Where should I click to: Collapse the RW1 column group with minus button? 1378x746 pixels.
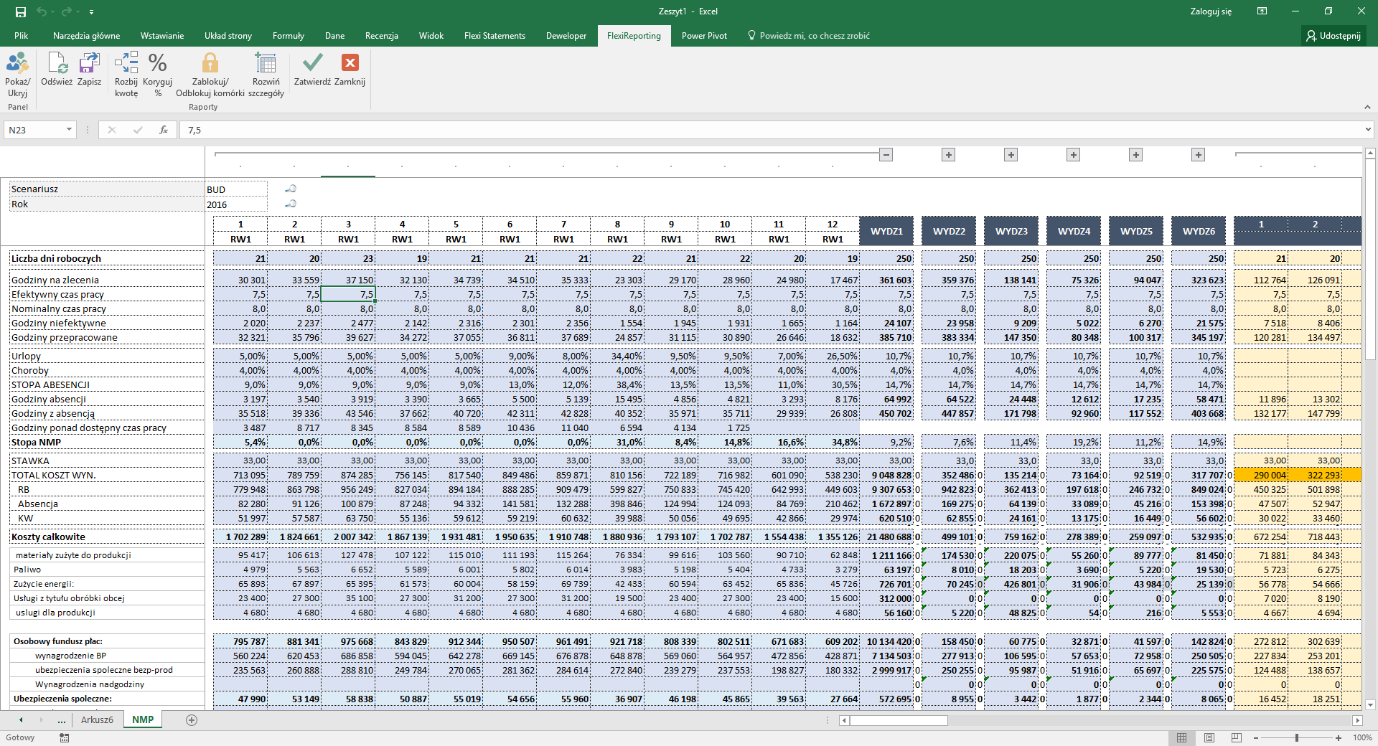tap(886, 155)
